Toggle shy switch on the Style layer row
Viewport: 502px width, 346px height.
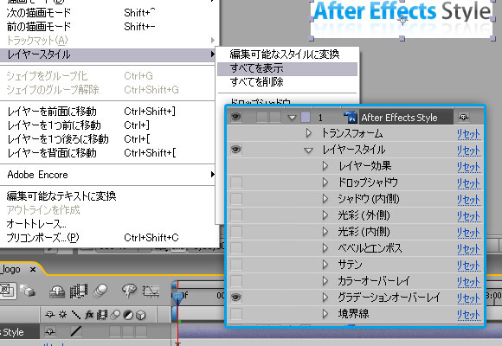pos(50,331)
